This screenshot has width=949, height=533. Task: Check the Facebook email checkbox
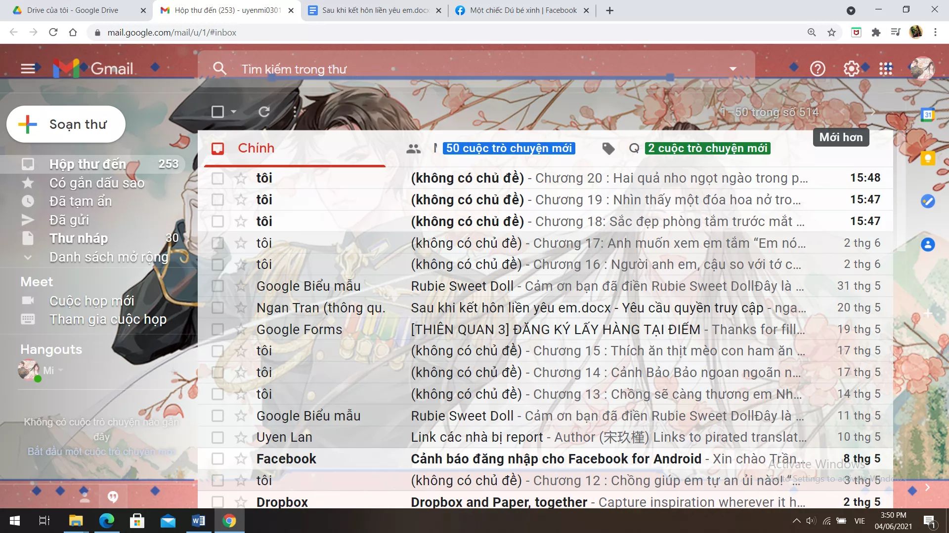coord(217,459)
